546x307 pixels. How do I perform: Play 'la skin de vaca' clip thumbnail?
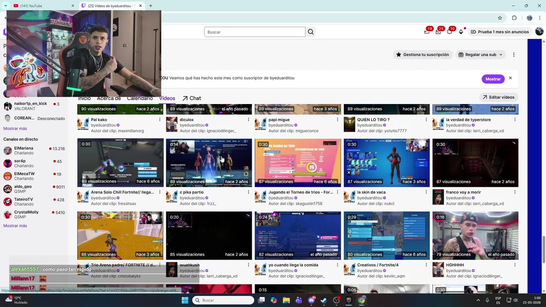point(386,163)
